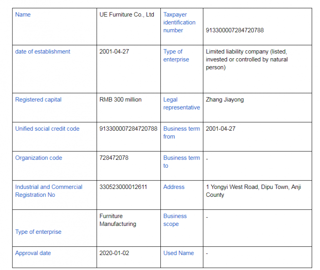320x270 pixels.
Task: Select the '1 Yongyi West Road, Dipu Town' address
Action: 253,191
